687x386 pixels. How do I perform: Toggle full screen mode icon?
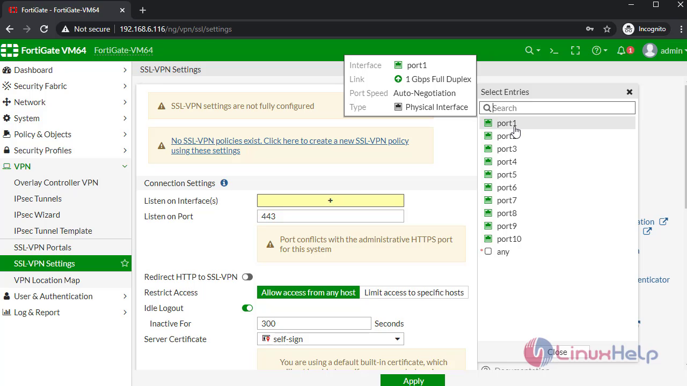pos(575,50)
